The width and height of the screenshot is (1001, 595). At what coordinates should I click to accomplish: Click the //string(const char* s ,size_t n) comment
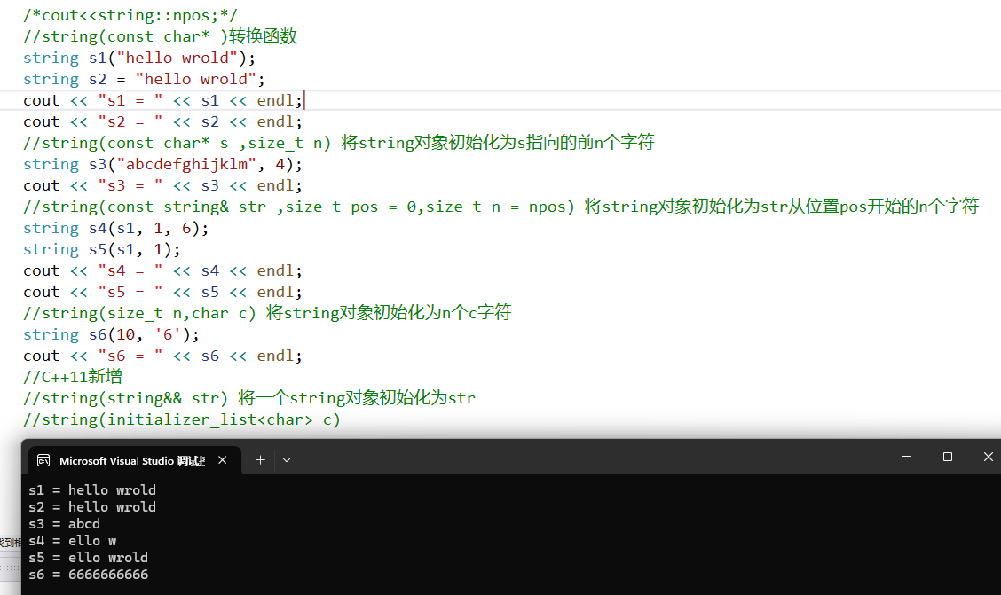[339, 143]
